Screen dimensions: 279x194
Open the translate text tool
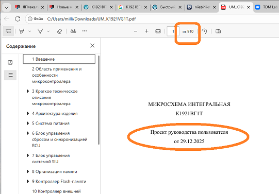(73, 31)
